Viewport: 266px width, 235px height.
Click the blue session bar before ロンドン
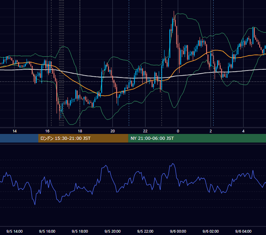[x=19, y=138]
